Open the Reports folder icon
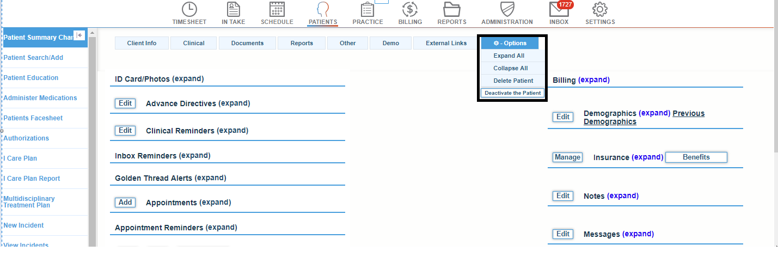 [451, 9]
